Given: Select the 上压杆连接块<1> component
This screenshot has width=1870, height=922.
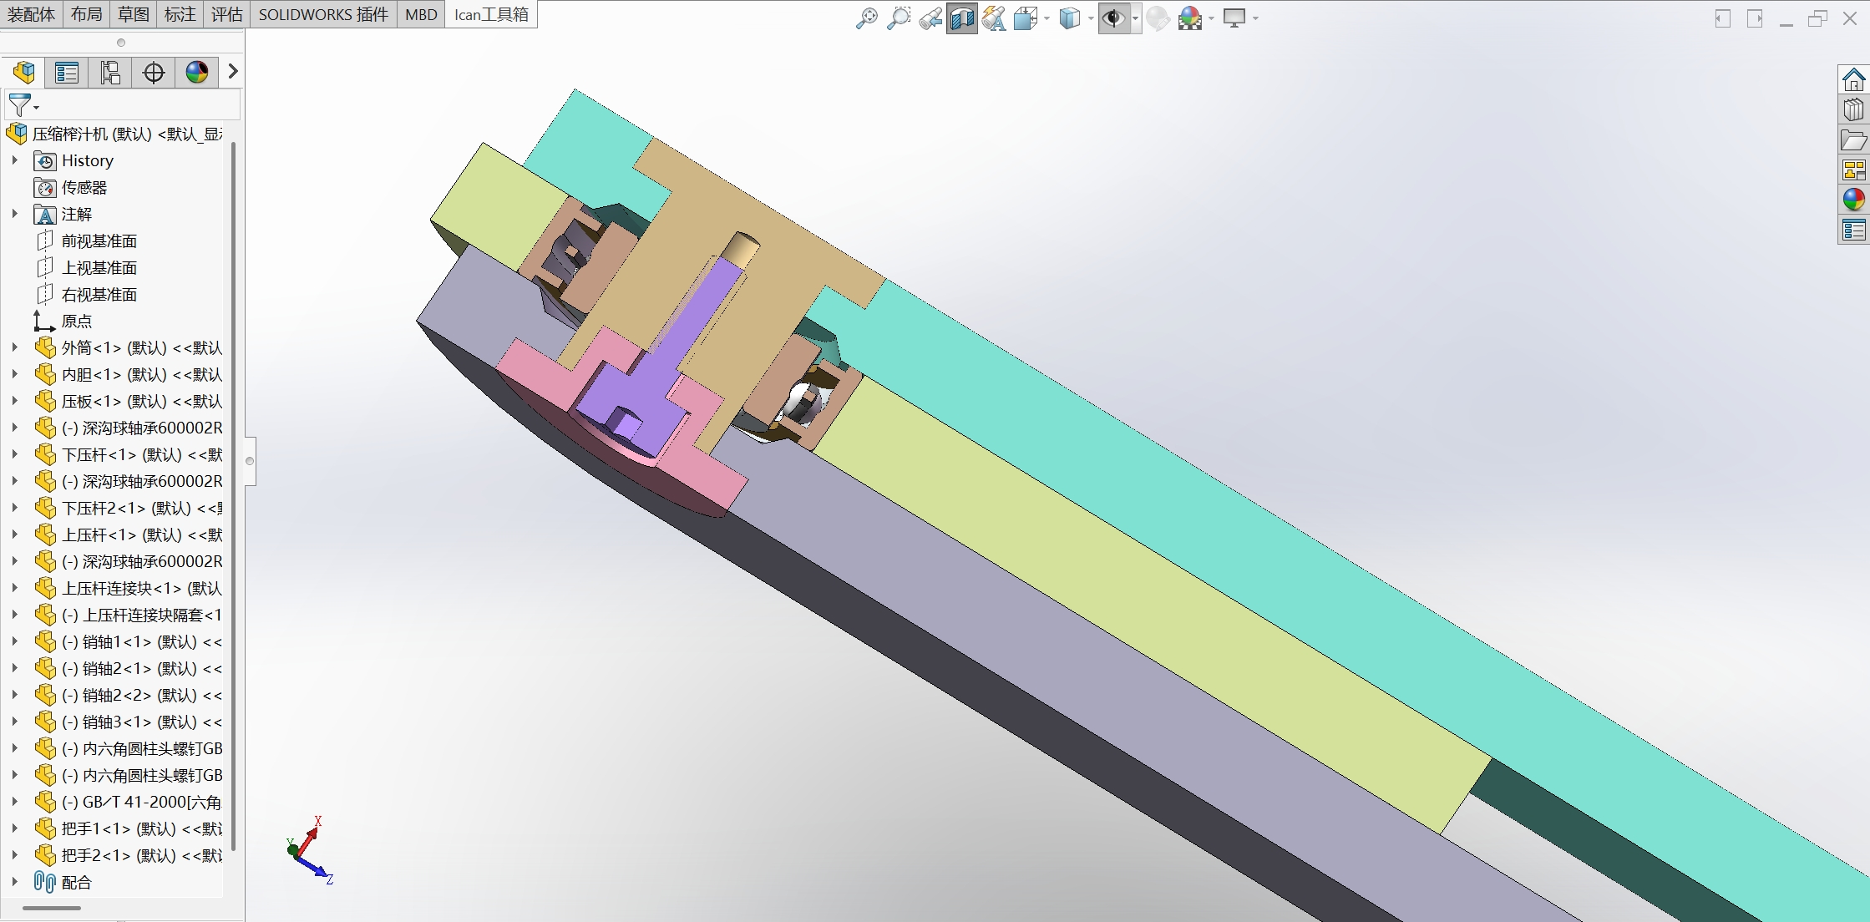Looking at the screenshot, I should pos(129,588).
